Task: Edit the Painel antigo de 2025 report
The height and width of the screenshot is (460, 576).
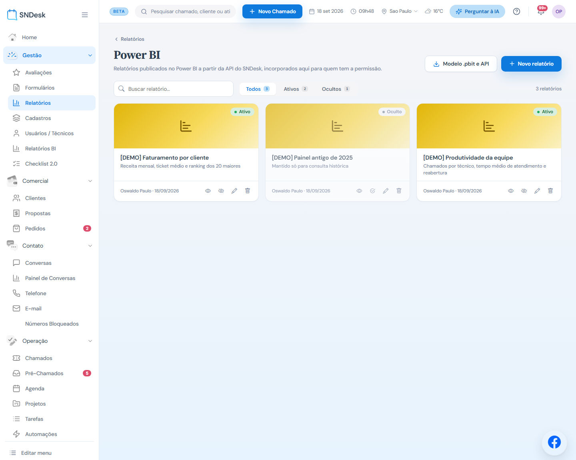Action: (386, 191)
